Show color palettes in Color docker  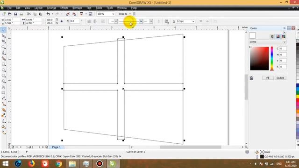[284, 36]
